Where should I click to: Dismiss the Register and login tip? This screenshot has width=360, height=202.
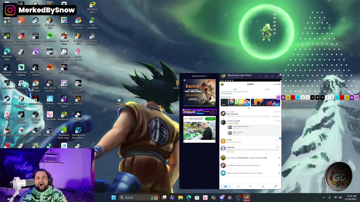[279, 173]
